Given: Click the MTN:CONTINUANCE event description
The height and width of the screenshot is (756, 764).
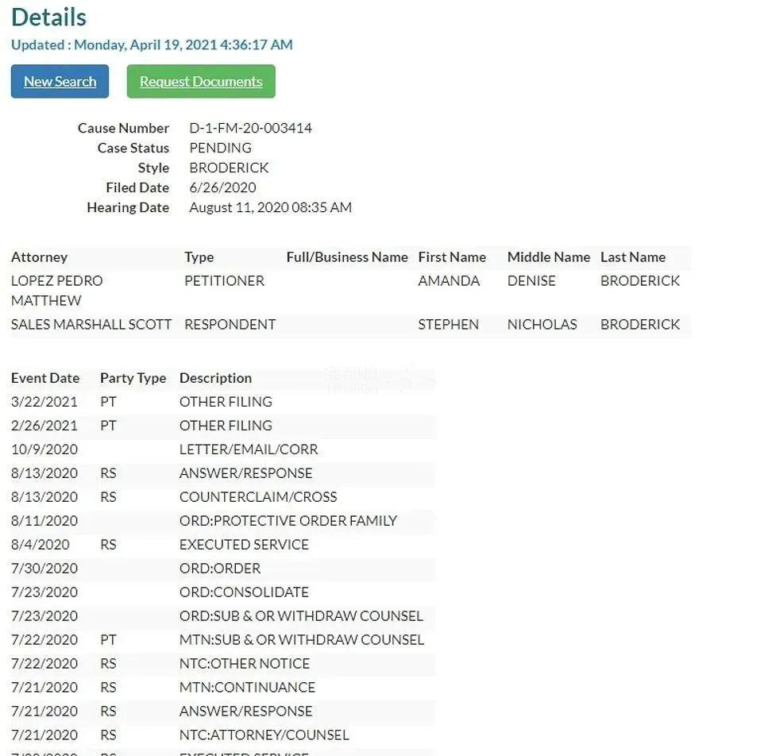Looking at the screenshot, I should [247, 688].
